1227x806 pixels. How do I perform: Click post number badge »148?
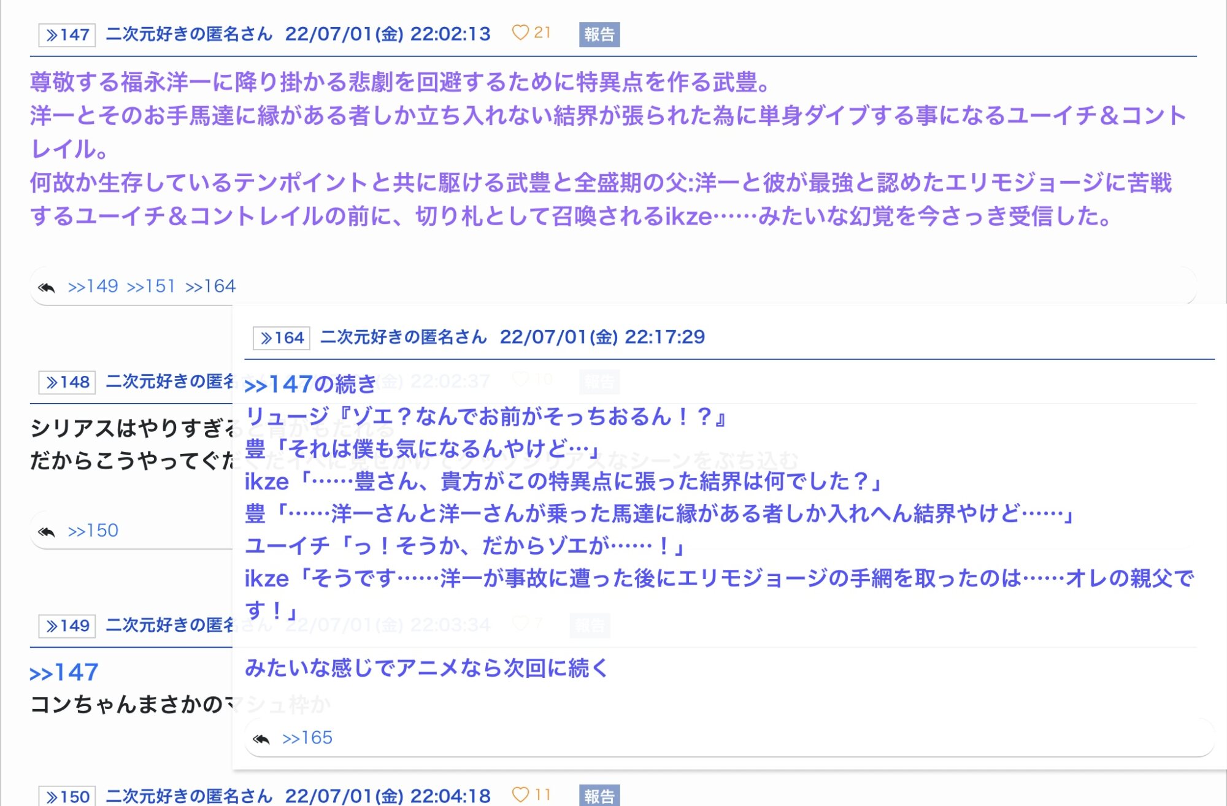point(67,382)
